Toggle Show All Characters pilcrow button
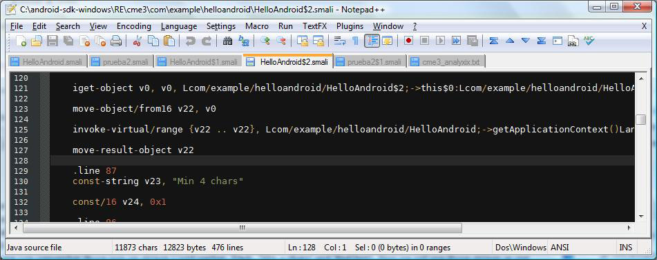 point(355,41)
